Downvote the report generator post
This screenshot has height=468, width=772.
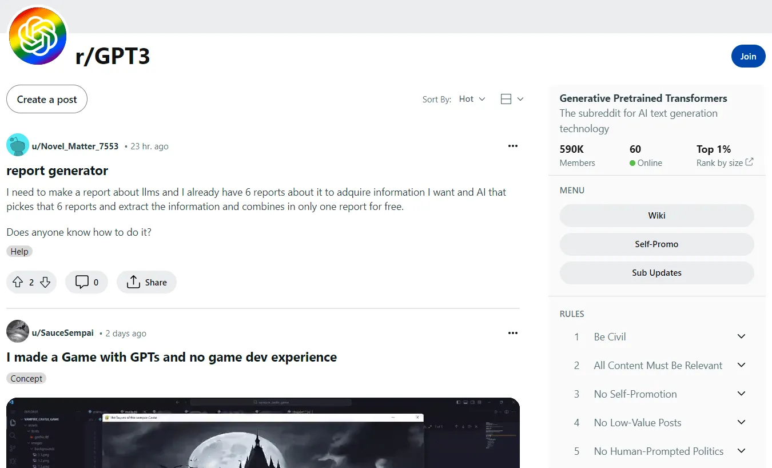pyautogui.click(x=45, y=282)
